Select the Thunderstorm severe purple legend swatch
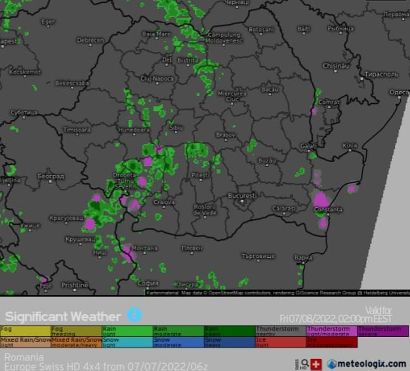 382,331
